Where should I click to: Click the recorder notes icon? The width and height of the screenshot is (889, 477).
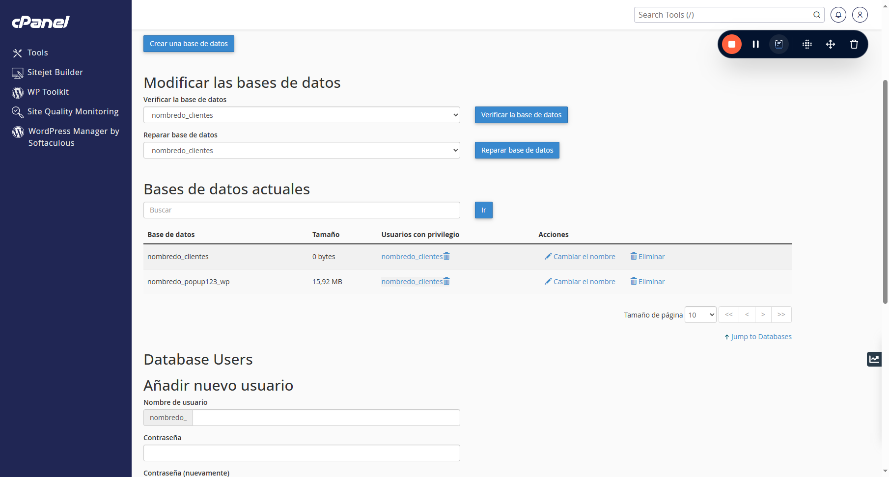779,44
